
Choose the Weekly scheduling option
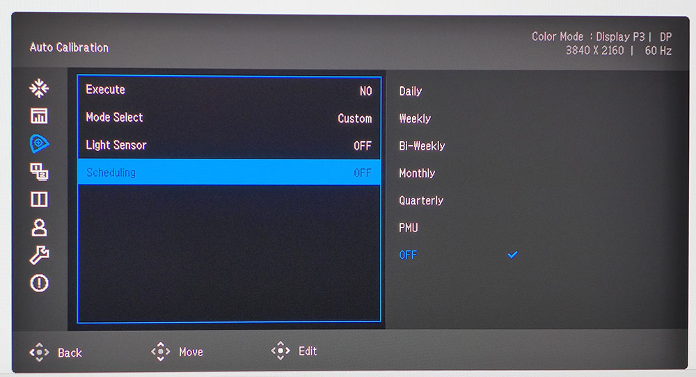point(415,119)
